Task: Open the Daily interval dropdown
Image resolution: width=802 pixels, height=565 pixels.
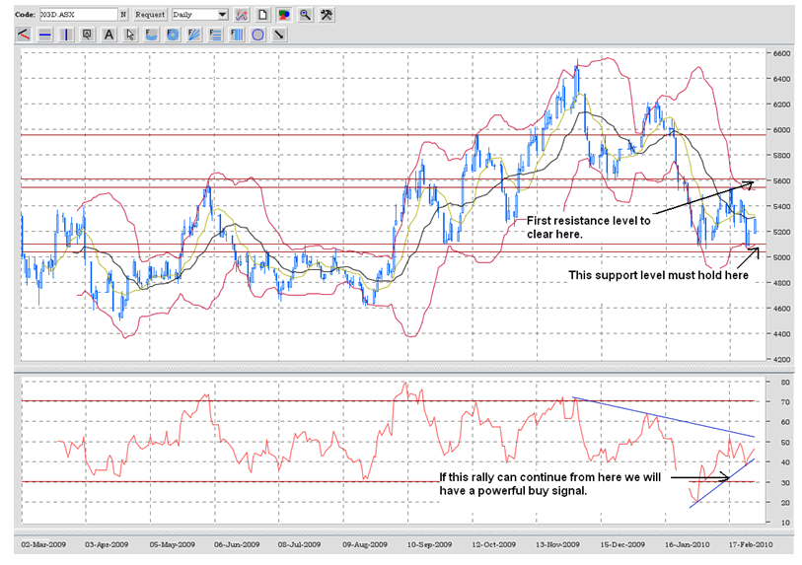Action: pos(221,15)
